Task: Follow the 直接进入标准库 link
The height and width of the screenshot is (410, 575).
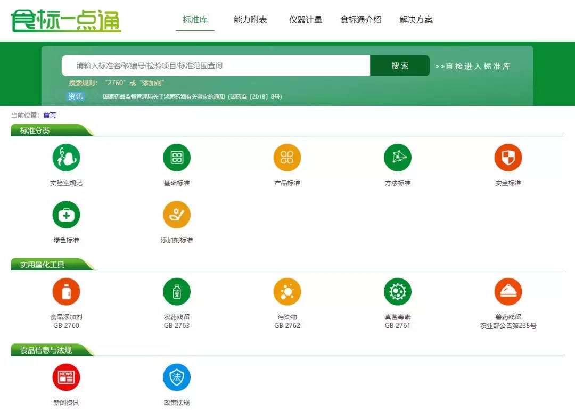Action: click(473, 66)
